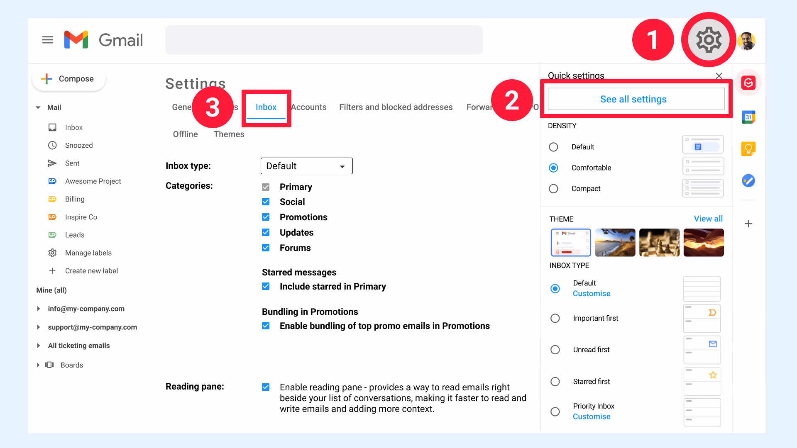This screenshot has width=797, height=448.
Task: Toggle Enable bundling of top promo emails
Action: [266, 326]
